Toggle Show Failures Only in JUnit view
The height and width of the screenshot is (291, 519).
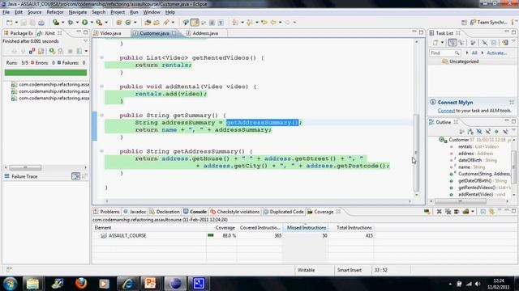(x=32, y=51)
